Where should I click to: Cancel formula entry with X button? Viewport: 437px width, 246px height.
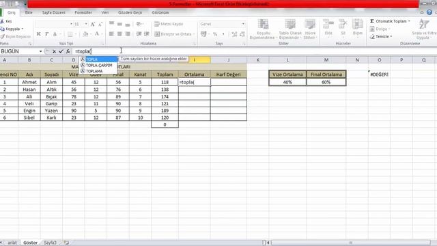point(55,51)
